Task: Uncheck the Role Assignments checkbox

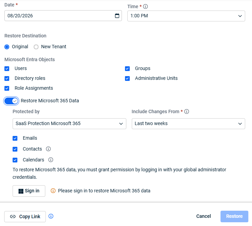Action: click(x=7, y=88)
